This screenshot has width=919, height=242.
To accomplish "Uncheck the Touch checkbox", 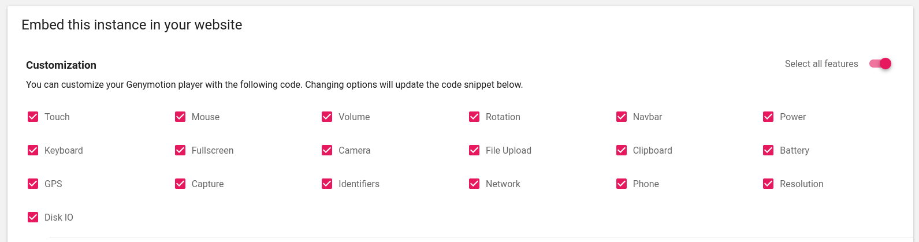I will pos(33,117).
